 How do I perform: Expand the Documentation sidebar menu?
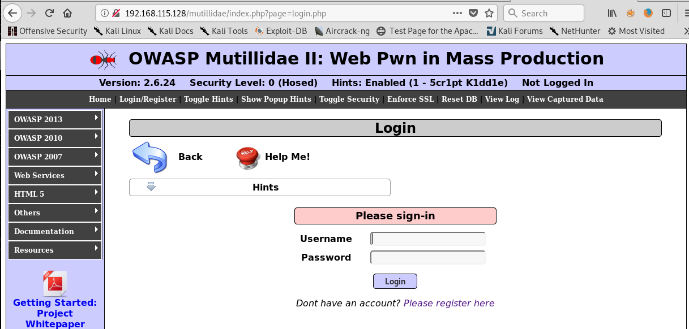(x=55, y=231)
